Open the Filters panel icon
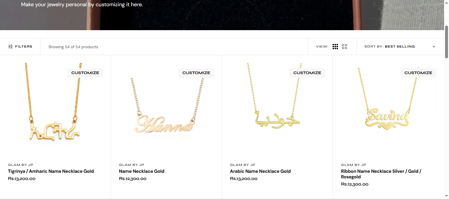Image resolution: width=449 pixels, height=199 pixels. coord(11,47)
